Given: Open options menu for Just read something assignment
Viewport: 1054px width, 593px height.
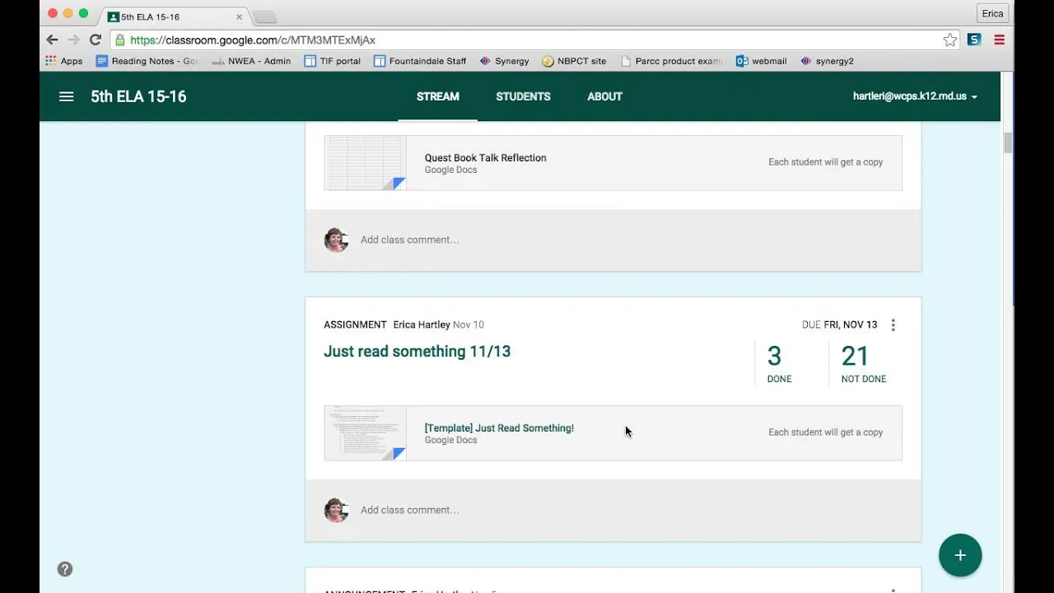Looking at the screenshot, I should (x=893, y=325).
